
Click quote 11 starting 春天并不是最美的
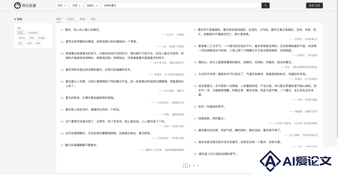click(x=258, y=32)
